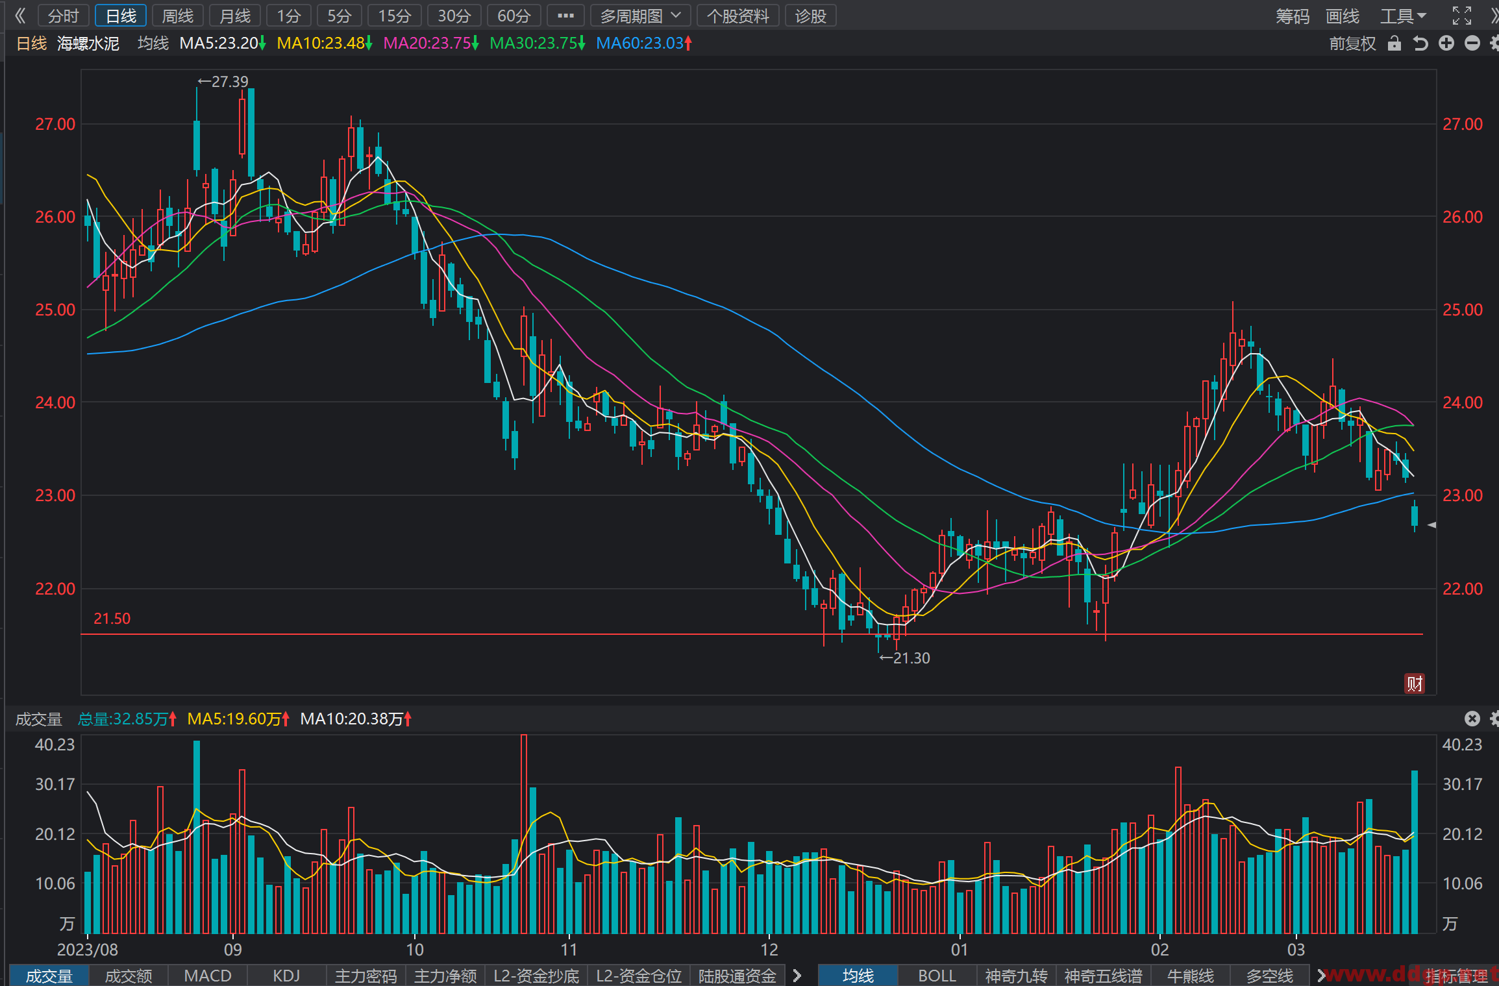This screenshot has width=1499, height=986.
Task: Select the MACD sub-indicator
Action: (208, 976)
